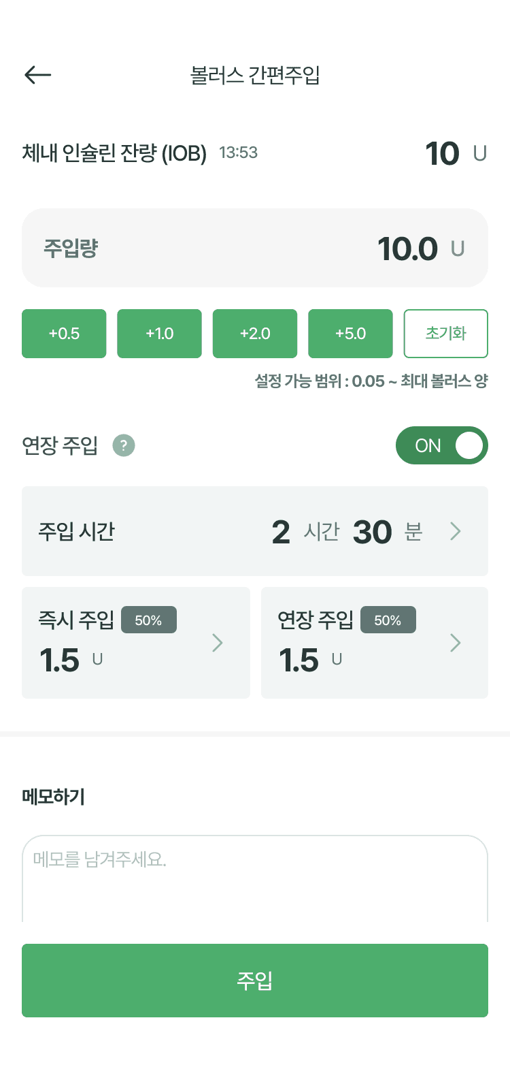Tap the 연장 주입 50% badge
The image size is (510, 1065).
point(388,620)
